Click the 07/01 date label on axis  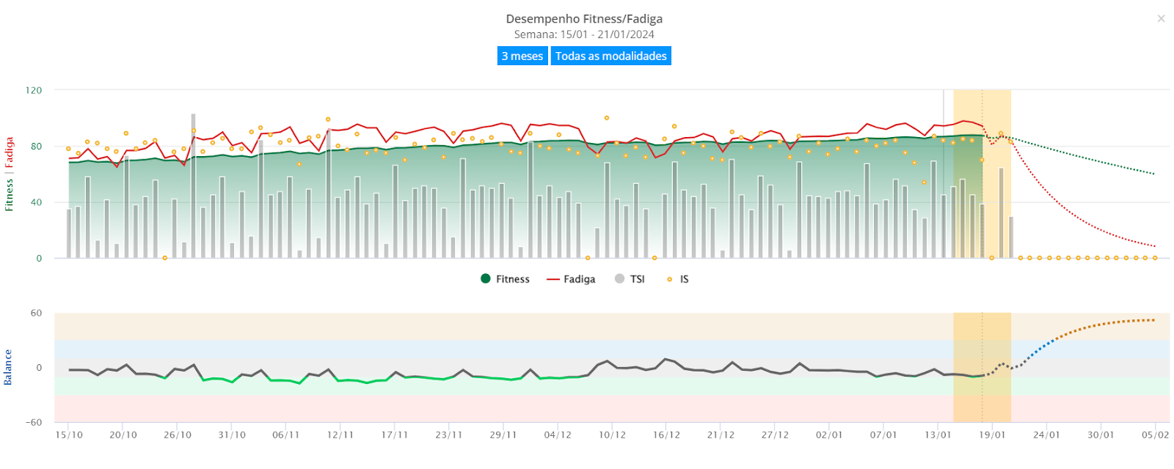click(x=883, y=435)
